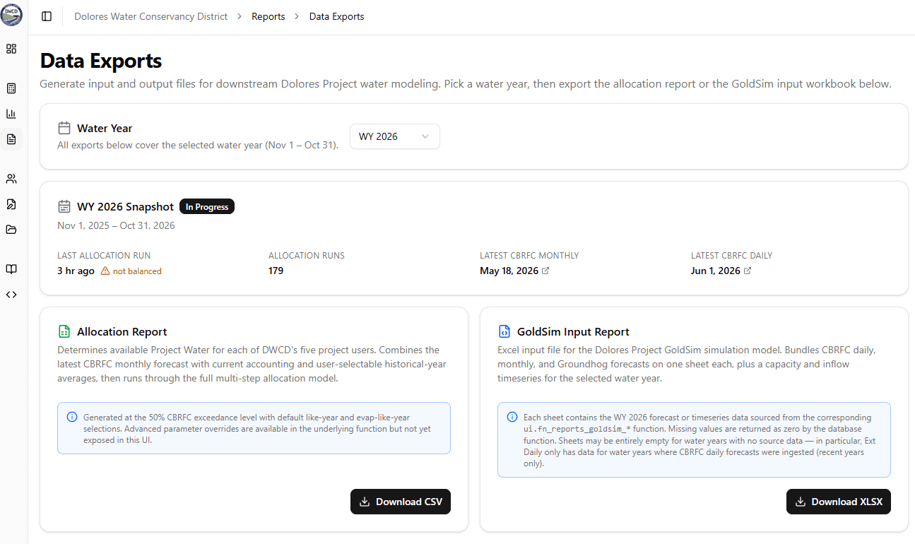This screenshot has width=915, height=544.
Task: Click the green spreadsheet icon for Allocation Report
Action: click(64, 331)
